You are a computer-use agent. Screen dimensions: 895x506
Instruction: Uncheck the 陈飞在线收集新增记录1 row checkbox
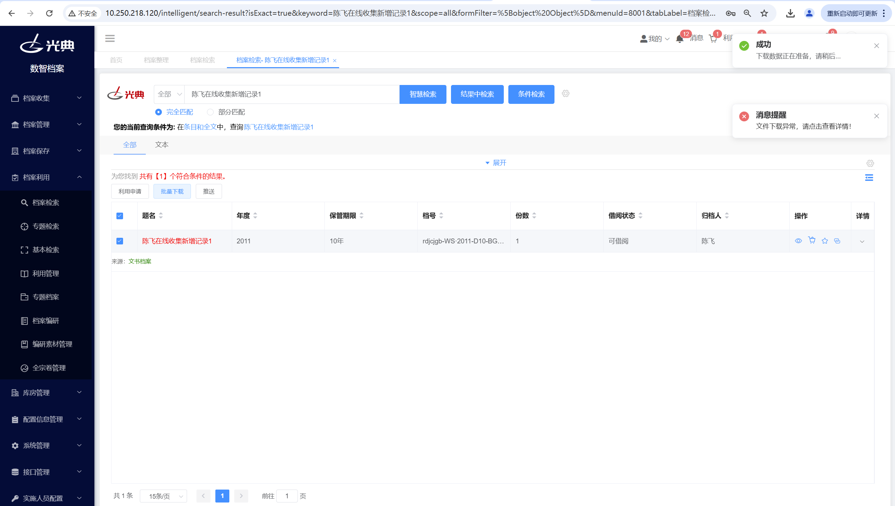120,241
